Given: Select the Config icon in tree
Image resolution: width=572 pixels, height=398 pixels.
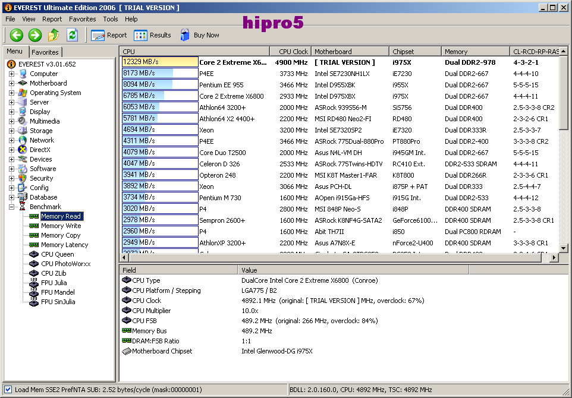Looking at the screenshot, I should (23, 187).
